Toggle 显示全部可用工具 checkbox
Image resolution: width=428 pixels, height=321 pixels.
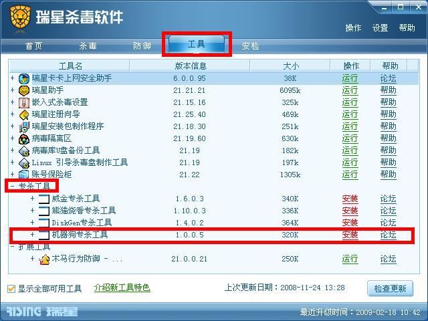coord(11,288)
